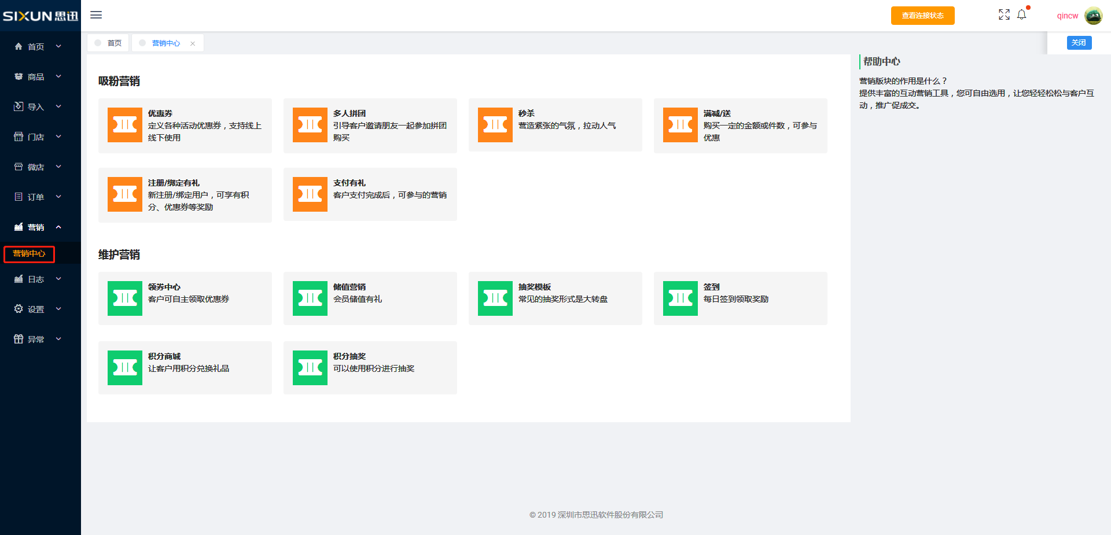Toggle fullscreen mode icon
The image size is (1111, 535).
[1004, 15]
